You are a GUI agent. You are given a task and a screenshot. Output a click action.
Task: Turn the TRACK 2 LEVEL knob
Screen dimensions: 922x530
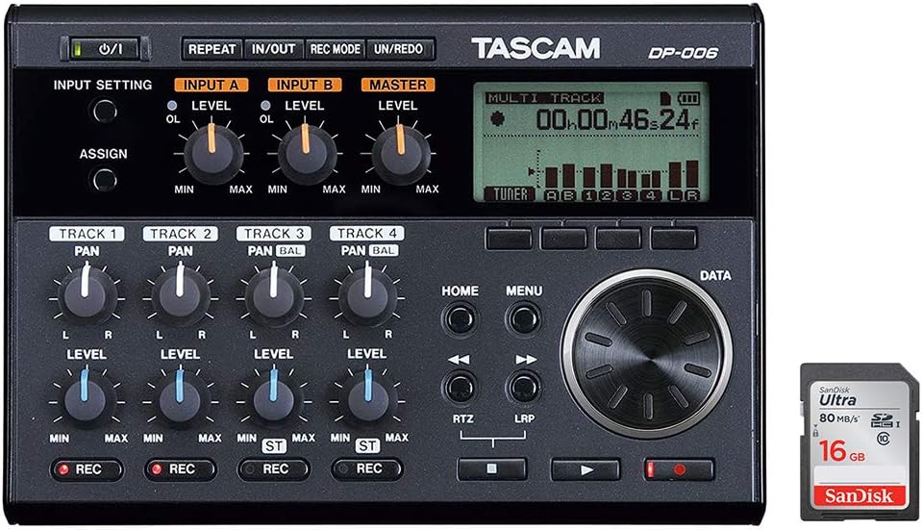point(180,399)
